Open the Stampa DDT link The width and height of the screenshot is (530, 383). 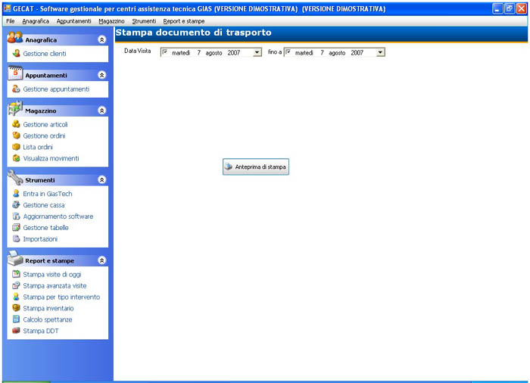tap(41, 331)
